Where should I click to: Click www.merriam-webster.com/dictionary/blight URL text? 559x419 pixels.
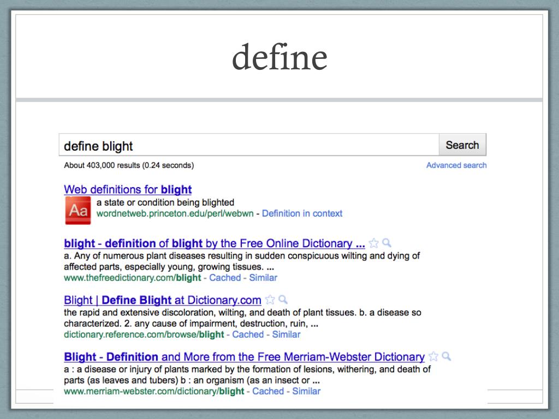[x=154, y=391]
